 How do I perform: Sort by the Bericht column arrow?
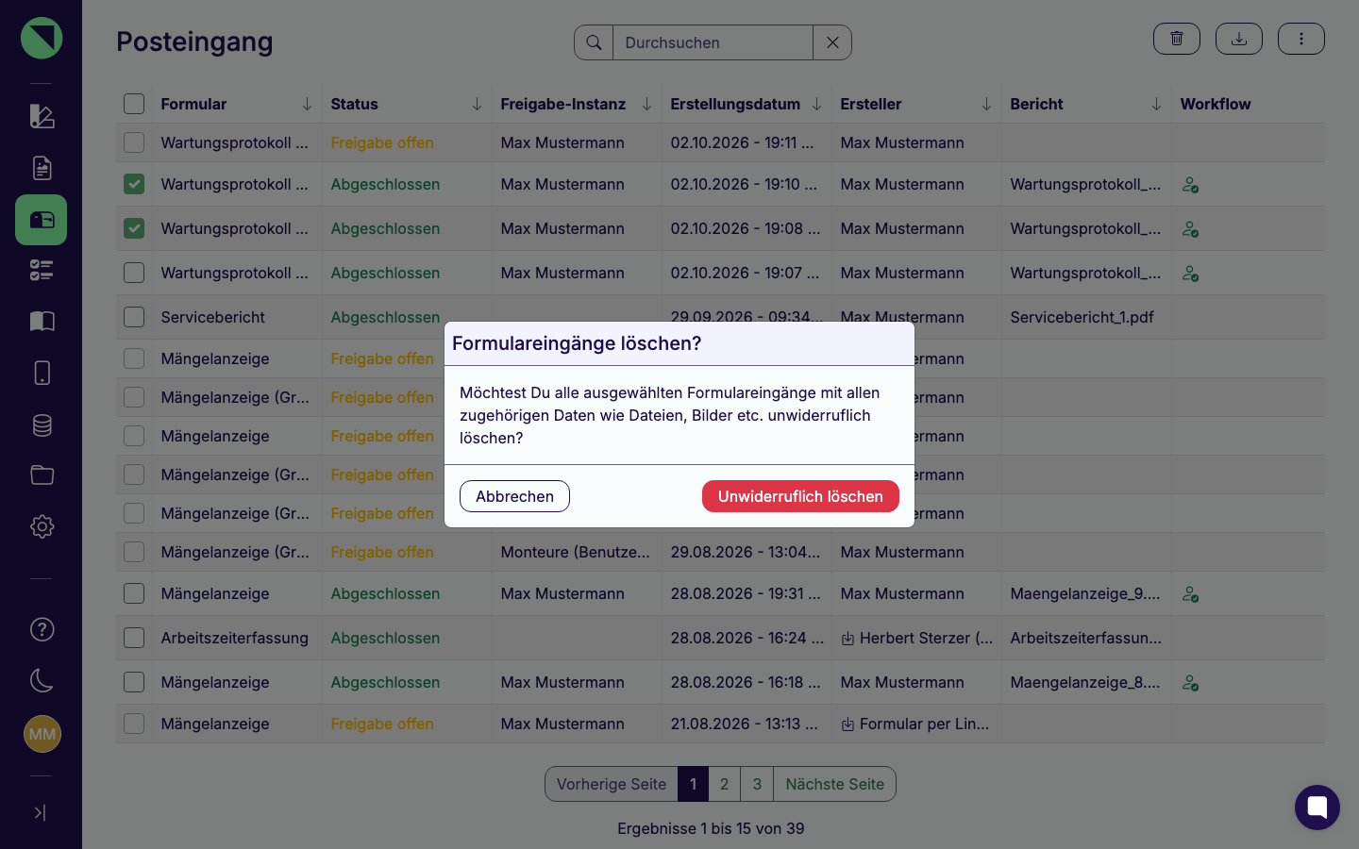click(1156, 104)
